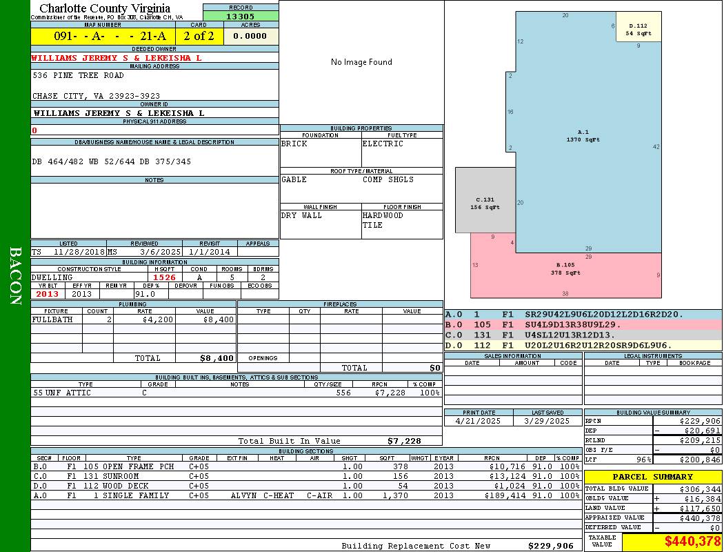This screenshot has width=724, height=552.
Task: Click the FULLBATH plumbing fixture row
Action: (x=134, y=319)
